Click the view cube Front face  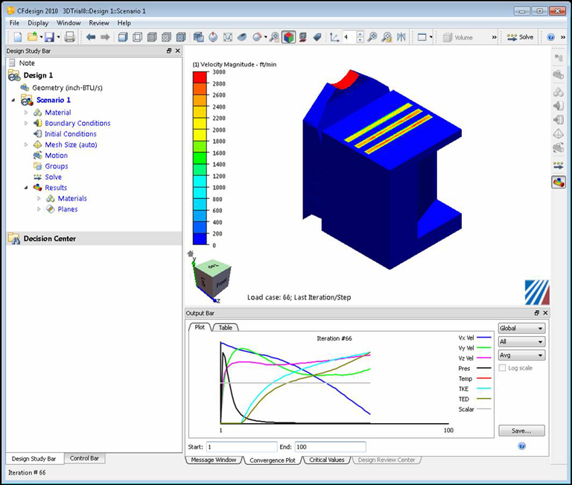221,283
